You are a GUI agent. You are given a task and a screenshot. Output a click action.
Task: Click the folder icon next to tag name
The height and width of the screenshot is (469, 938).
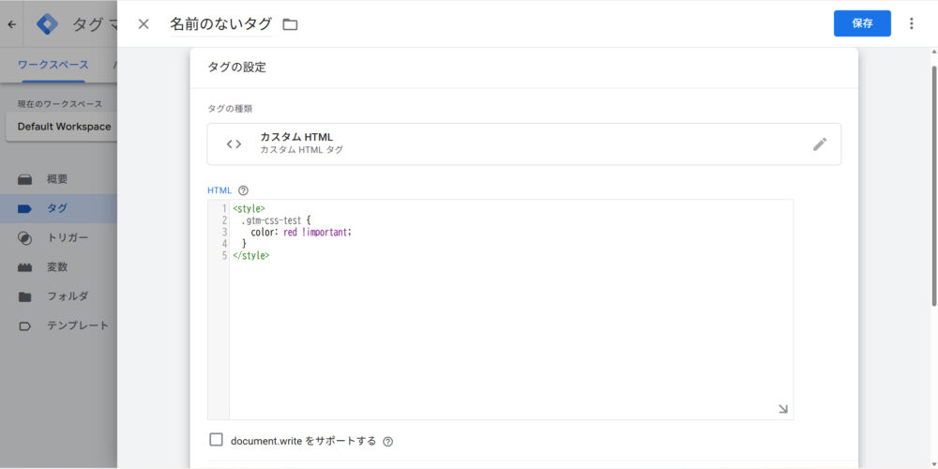tap(290, 24)
